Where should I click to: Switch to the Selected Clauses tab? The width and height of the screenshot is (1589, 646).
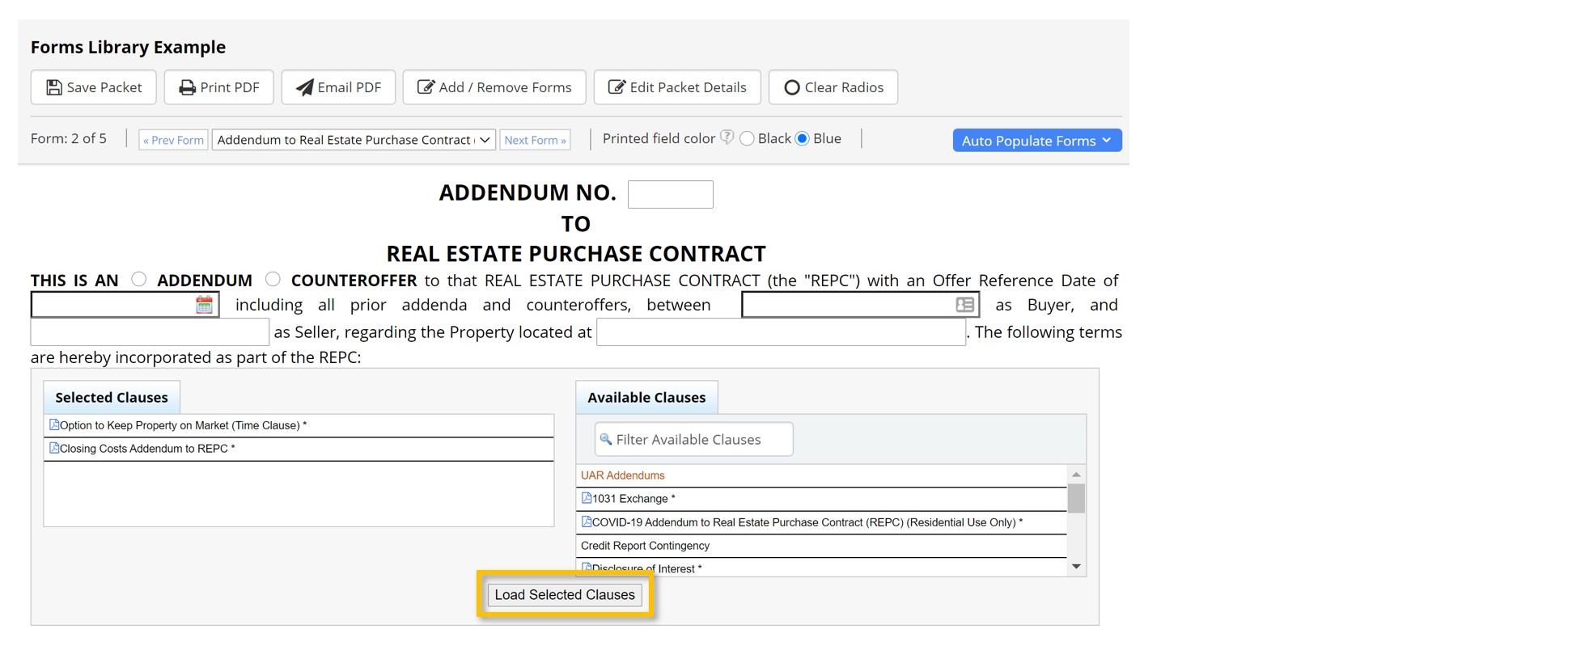pyautogui.click(x=112, y=397)
